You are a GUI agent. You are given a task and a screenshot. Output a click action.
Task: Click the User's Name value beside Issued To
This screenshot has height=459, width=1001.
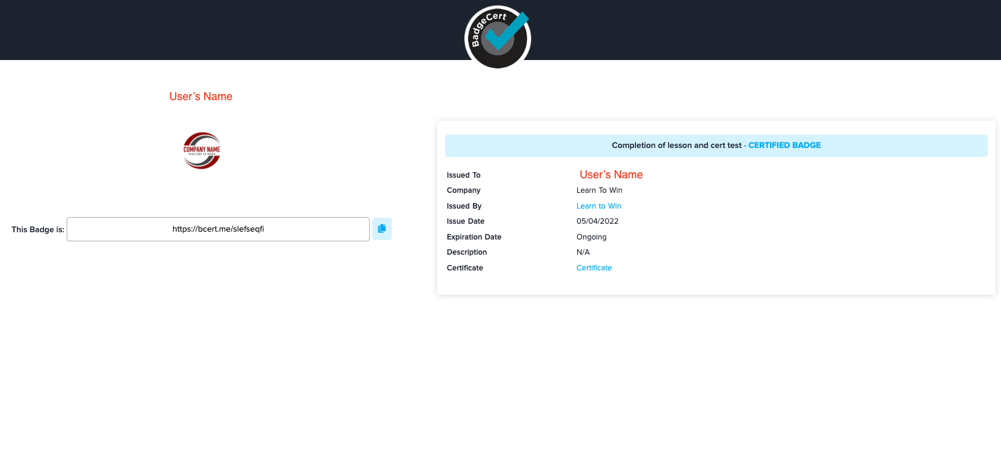pos(611,175)
